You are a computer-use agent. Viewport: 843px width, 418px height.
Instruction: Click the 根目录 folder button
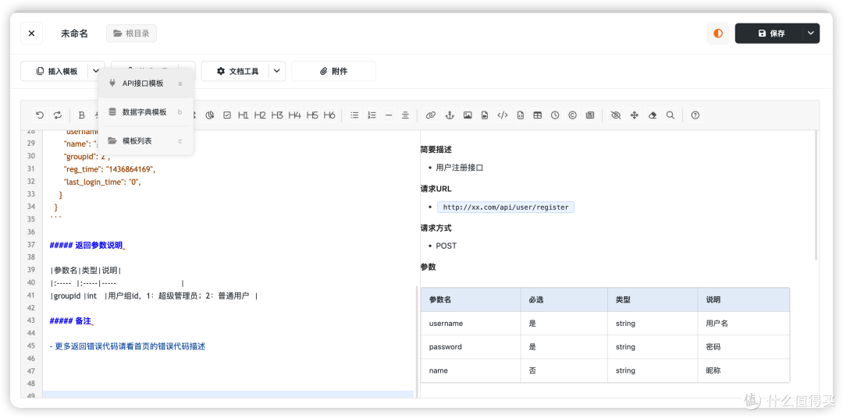pos(131,34)
